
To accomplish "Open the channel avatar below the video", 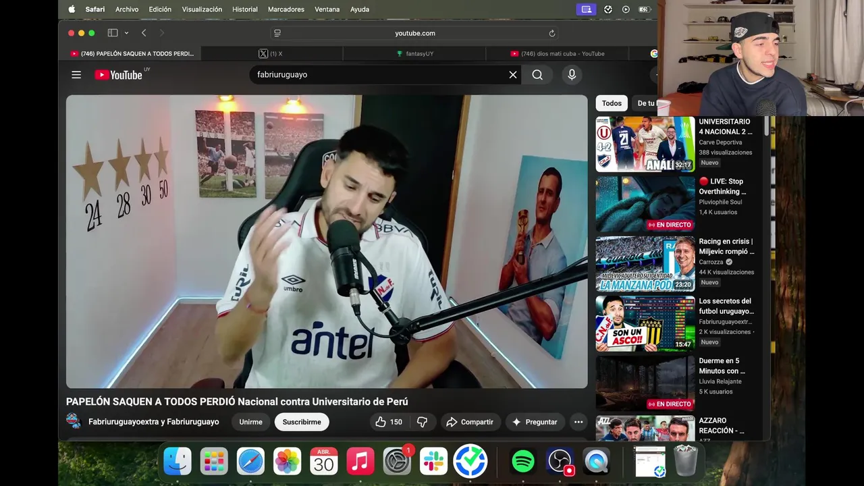I will click(74, 421).
